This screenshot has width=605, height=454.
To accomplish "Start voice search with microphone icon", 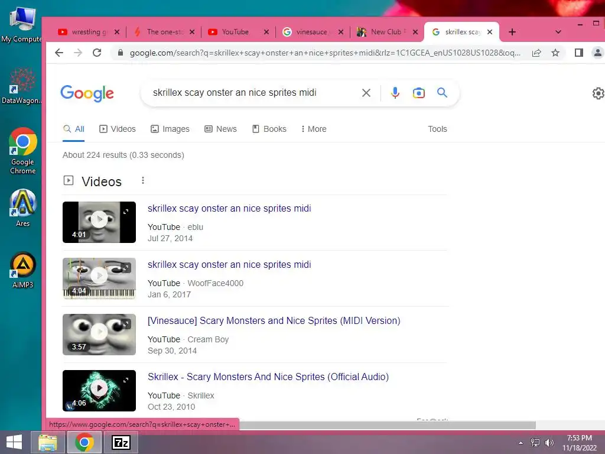I will coord(395,93).
